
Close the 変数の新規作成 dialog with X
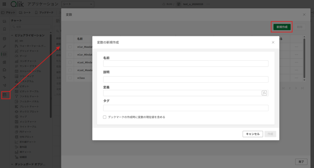[273, 42]
